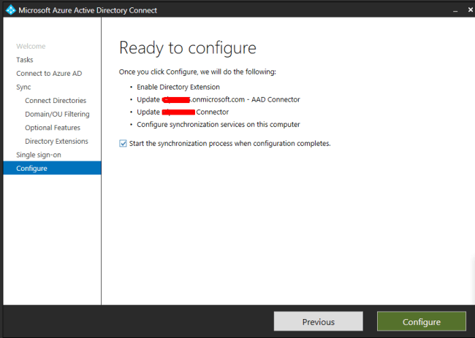Viewport: 475px width, 338px height.
Task: Go back with the Previous button
Action: click(x=319, y=321)
